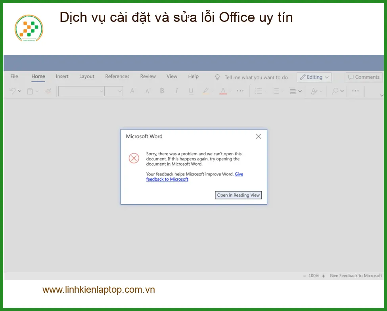This screenshot has width=387, height=311.
Task: Click the Microsoft Word dialog title
Action: pyautogui.click(x=144, y=137)
